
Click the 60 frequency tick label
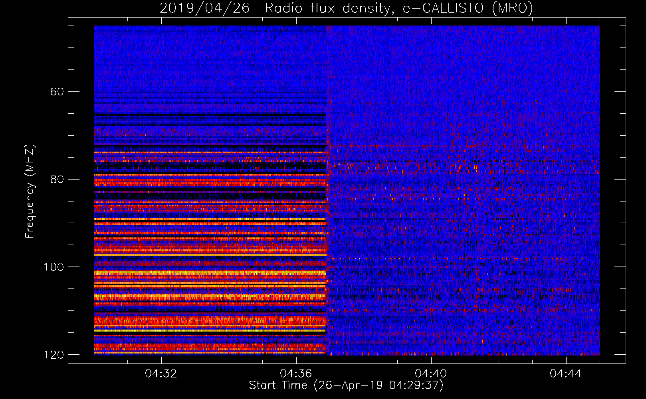[57, 92]
